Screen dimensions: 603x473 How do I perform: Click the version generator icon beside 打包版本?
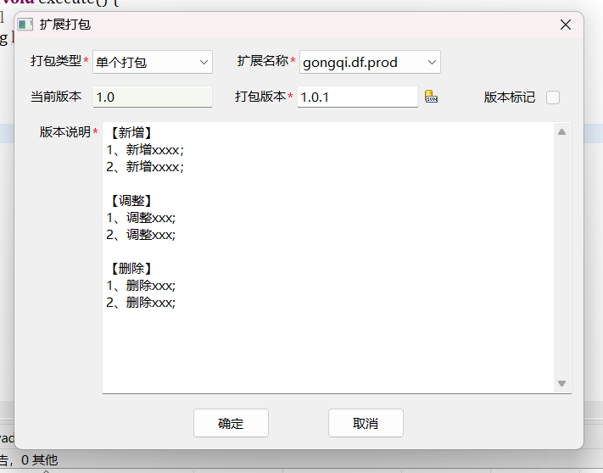pyautogui.click(x=431, y=97)
